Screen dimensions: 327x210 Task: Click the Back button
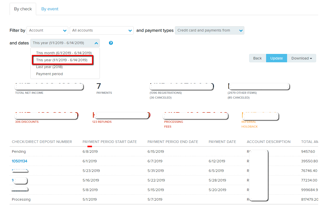(x=257, y=58)
